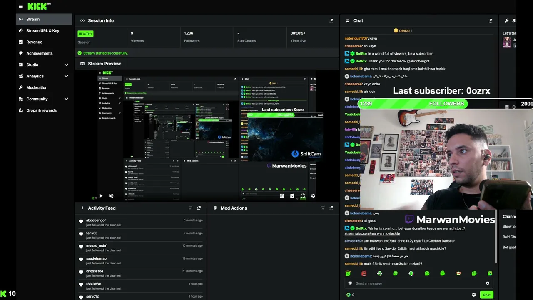Open Stream URL & Key page

coord(44,30)
